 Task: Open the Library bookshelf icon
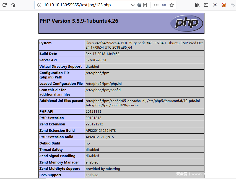pos(197,5)
